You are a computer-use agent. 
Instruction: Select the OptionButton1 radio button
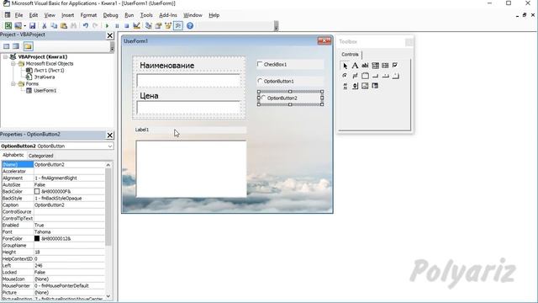[260, 81]
